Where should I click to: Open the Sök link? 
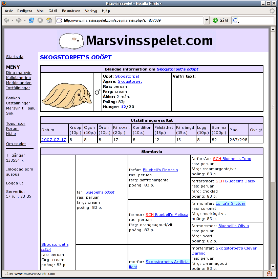(x=10, y=114)
